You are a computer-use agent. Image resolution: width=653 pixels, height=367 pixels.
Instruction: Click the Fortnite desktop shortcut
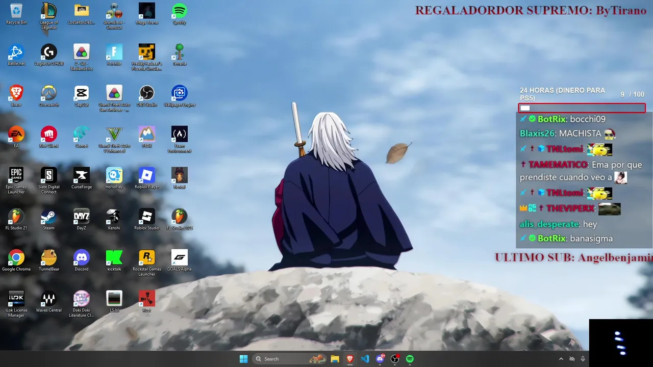(x=114, y=55)
